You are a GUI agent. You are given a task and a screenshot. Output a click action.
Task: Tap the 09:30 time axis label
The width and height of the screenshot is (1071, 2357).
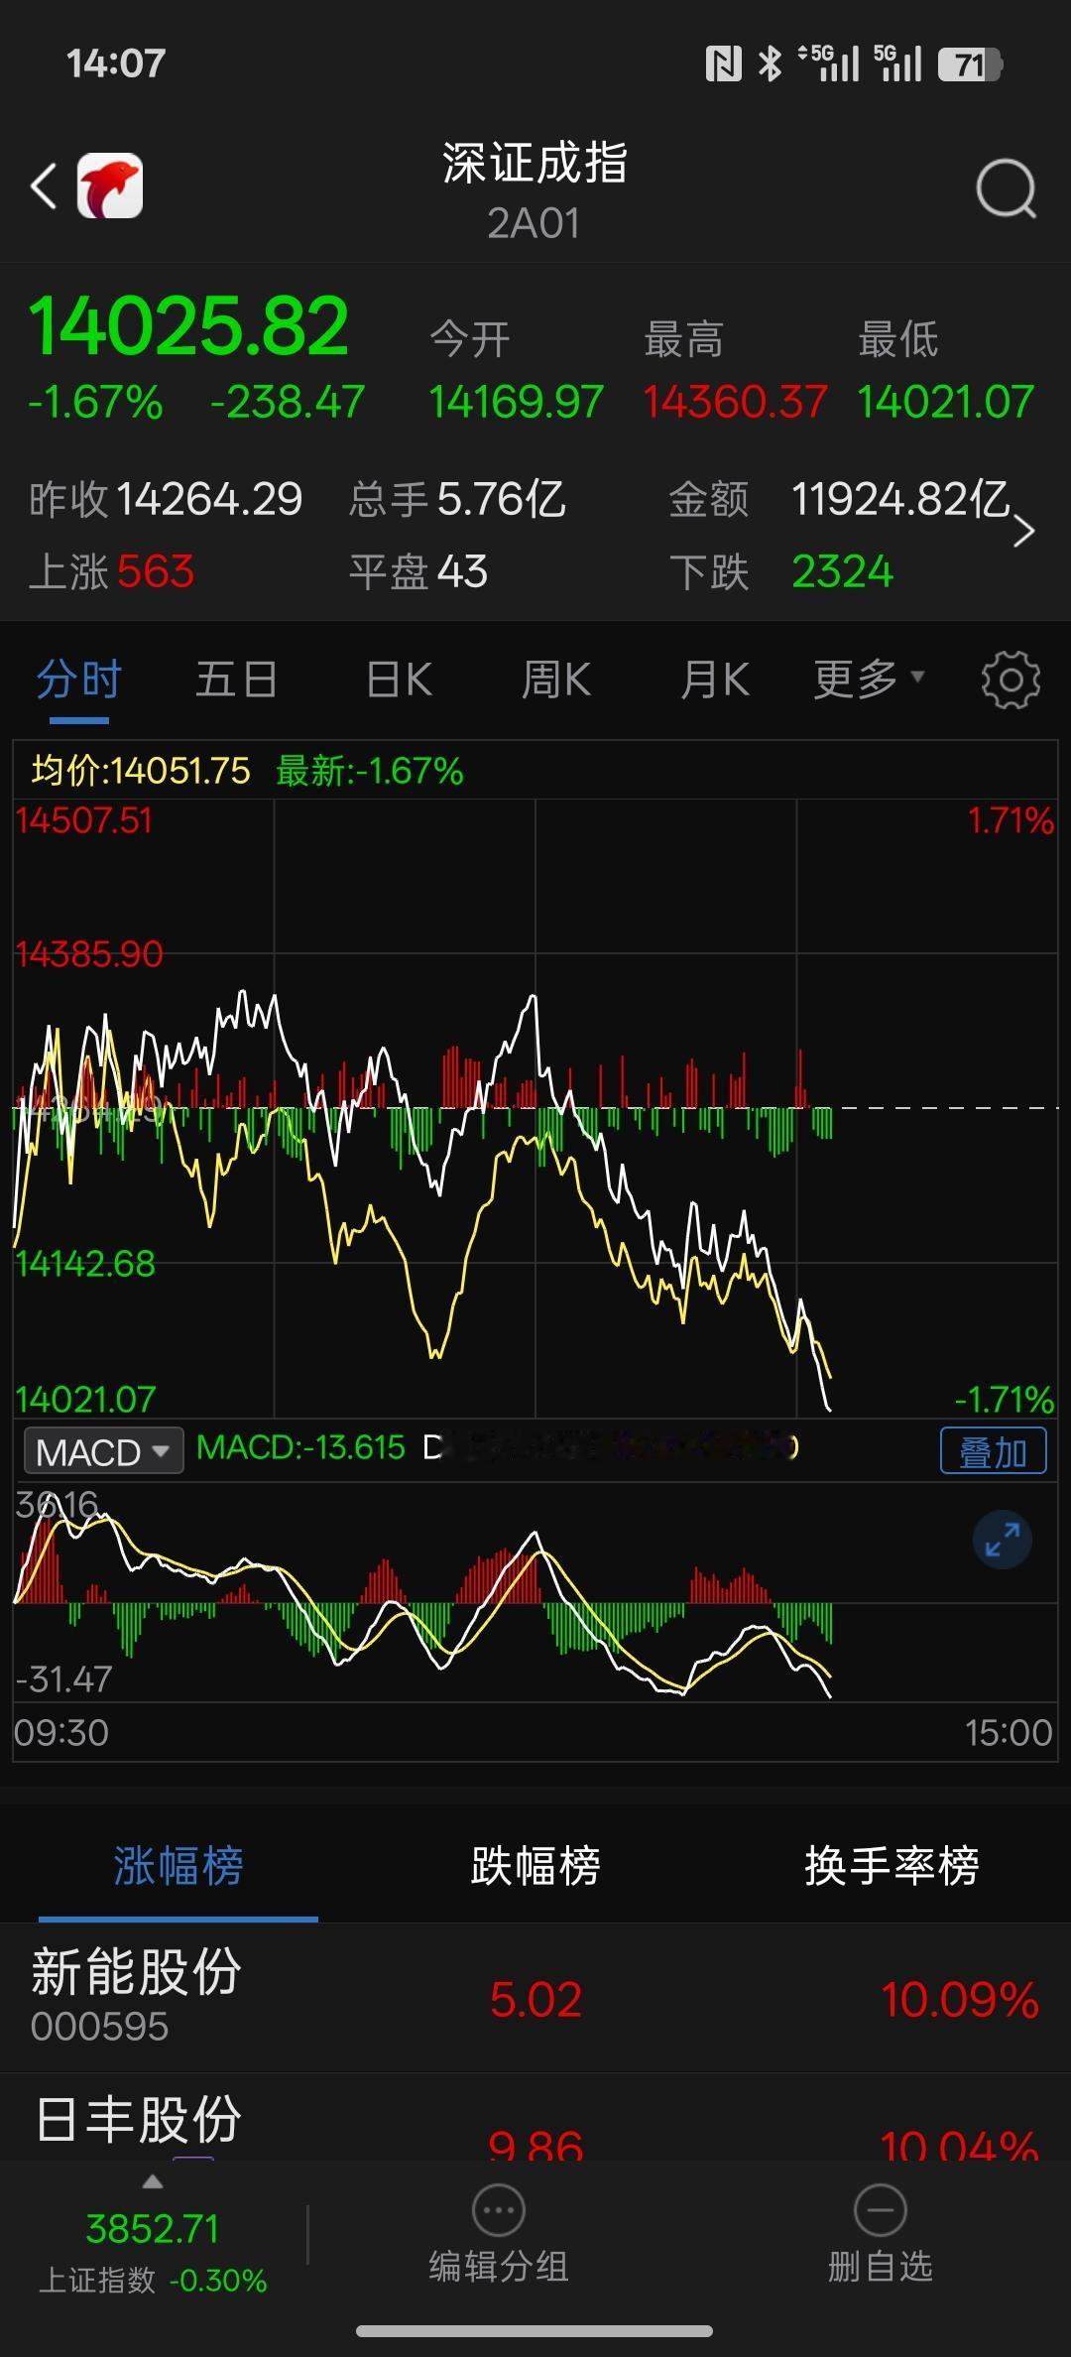click(61, 1732)
